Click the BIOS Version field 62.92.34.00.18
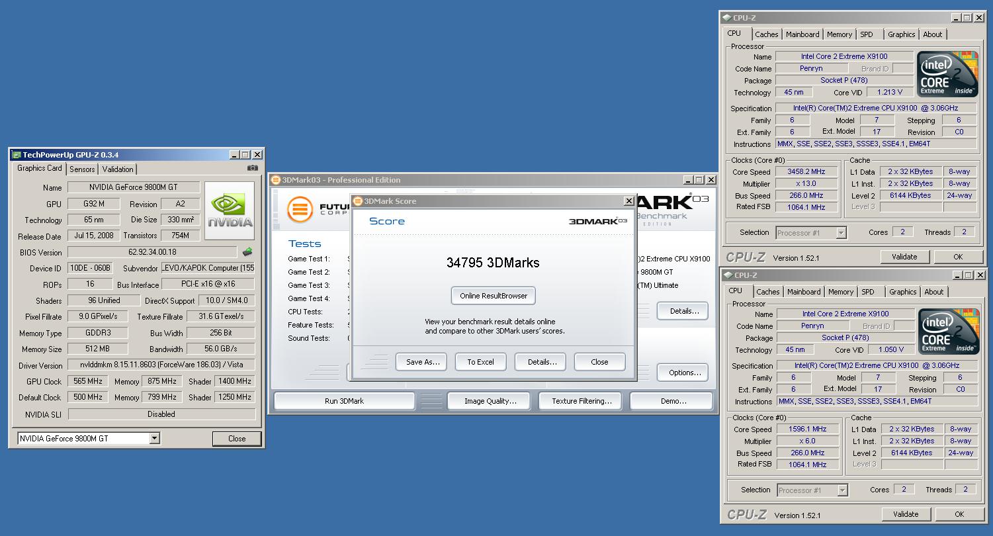993x536 pixels. click(152, 252)
